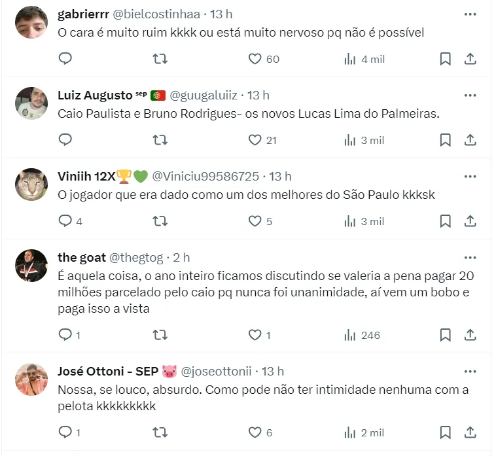Open José Ottoni's tweet timestamp 13 h
The width and height of the screenshot is (496, 456).
pyautogui.click(x=273, y=372)
